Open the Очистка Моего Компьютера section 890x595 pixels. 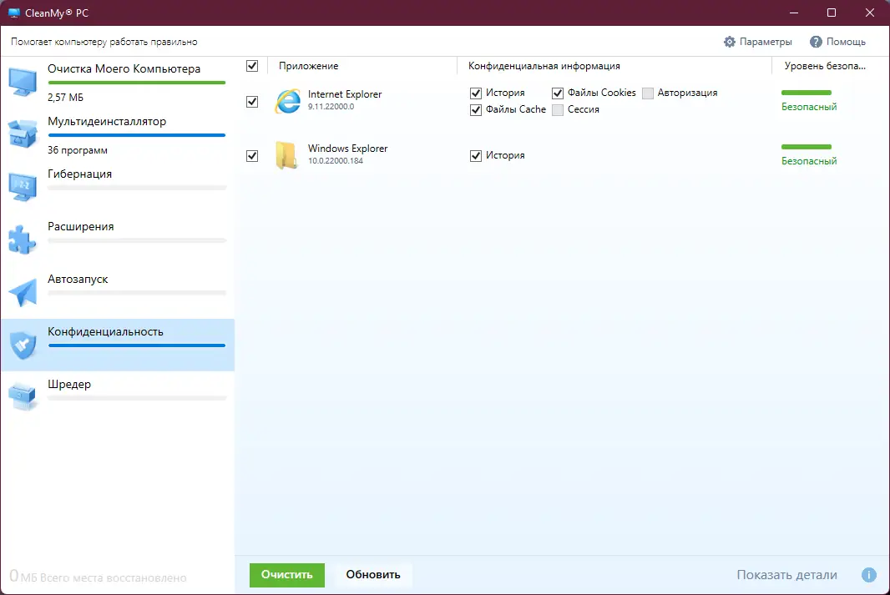click(x=118, y=83)
